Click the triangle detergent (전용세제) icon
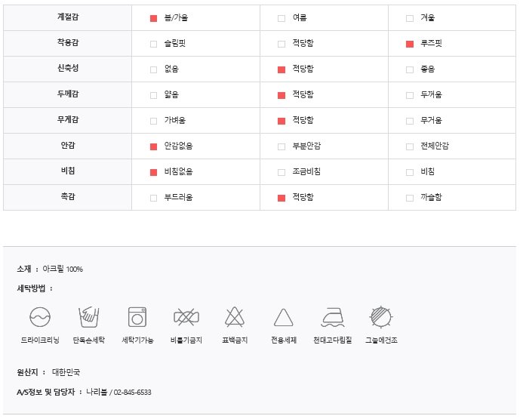This screenshot has width=520, height=419. point(284,318)
